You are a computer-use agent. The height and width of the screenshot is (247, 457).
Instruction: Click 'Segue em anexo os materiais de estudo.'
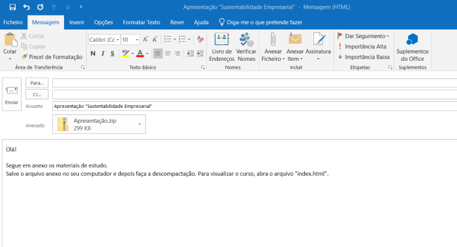click(57, 165)
